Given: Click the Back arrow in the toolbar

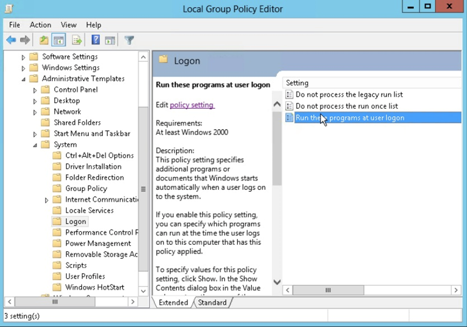Looking at the screenshot, I should coord(11,40).
